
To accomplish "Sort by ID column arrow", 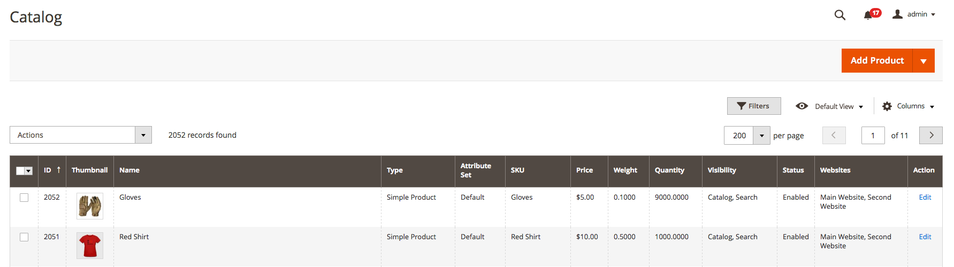I will point(59,170).
